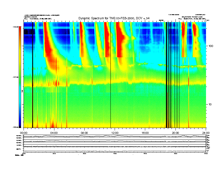Click the 04:00 time axis label
Image resolution: width=222 pixels, height=171 pixels.
point(54,133)
